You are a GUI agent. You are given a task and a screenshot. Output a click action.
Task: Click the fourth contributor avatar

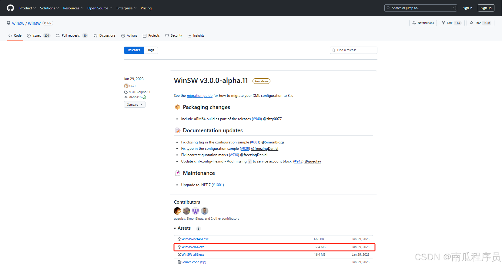click(x=205, y=211)
